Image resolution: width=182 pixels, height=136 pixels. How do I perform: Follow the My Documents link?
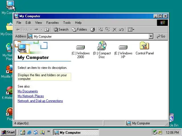point(28,91)
